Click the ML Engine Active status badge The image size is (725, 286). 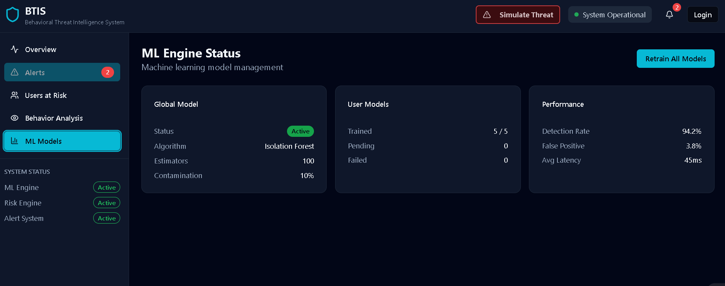click(107, 187)
